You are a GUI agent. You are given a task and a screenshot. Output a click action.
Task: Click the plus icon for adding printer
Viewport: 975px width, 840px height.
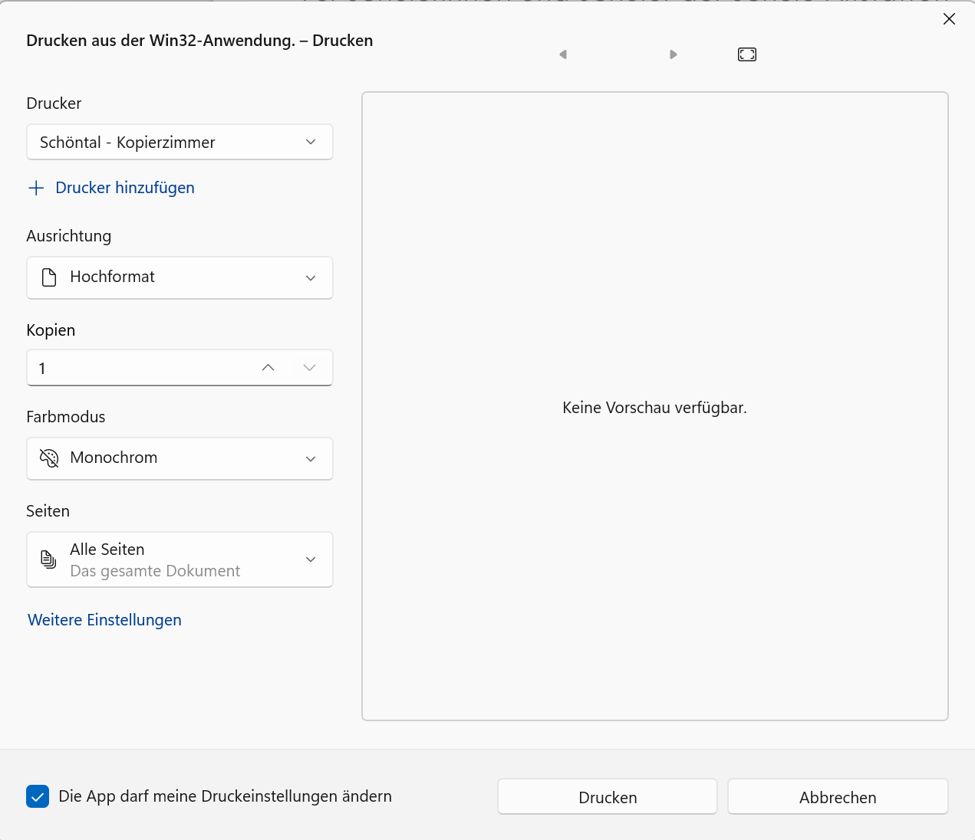point(36,188)
